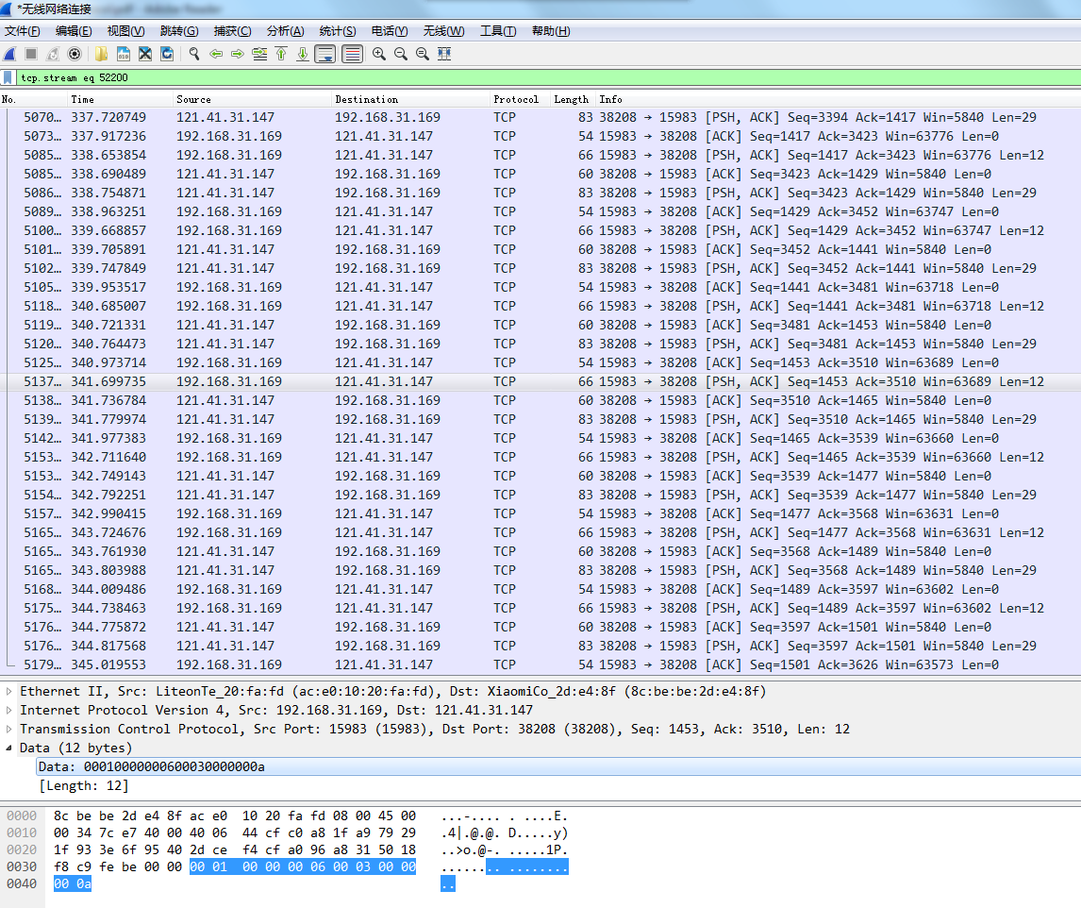Screen dimensions: 1081x908
Task: Expand the Transmission Control Protocol node
Action: (x=9, y=730)
